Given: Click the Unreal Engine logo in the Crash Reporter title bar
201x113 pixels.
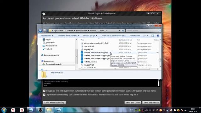Looking at the screenshot, I should [x=44, y=14].
